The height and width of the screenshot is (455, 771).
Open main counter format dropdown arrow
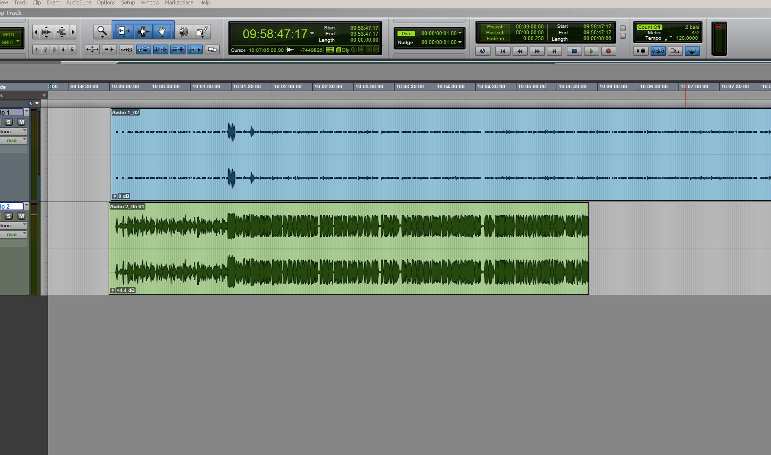coord(312,34)
